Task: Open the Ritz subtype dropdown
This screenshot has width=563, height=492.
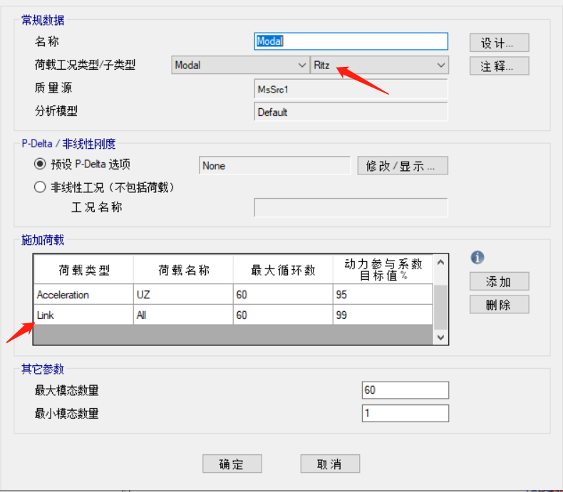Action: (x=380, y=65)
